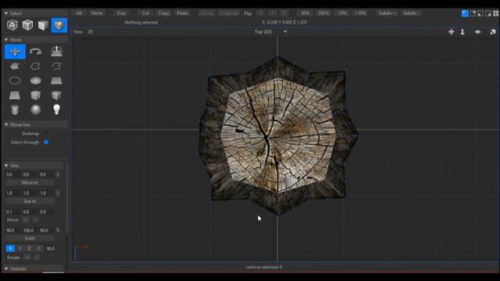500x281 pixels.
Task: Click the Size to button
Action: click(30, 201)
